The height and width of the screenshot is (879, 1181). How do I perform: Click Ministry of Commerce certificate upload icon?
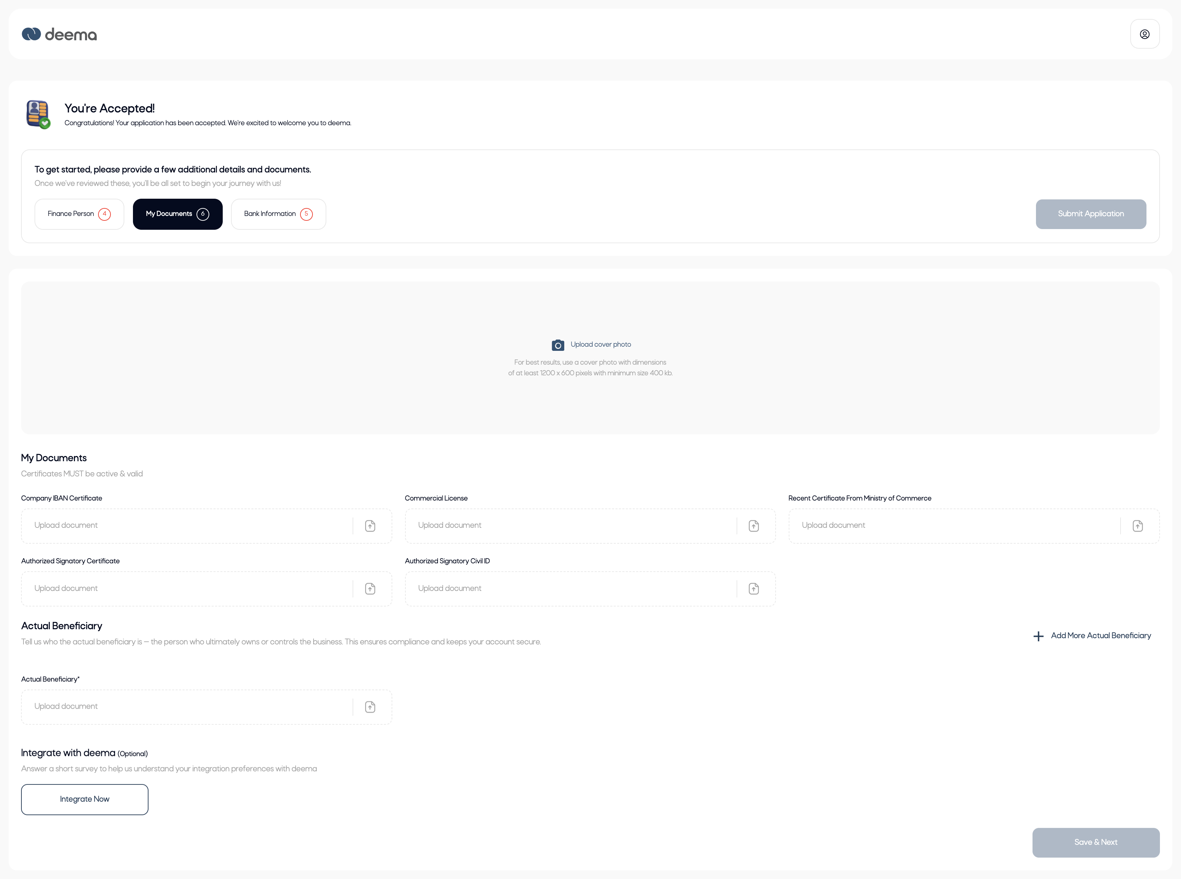coord(1137,526)
